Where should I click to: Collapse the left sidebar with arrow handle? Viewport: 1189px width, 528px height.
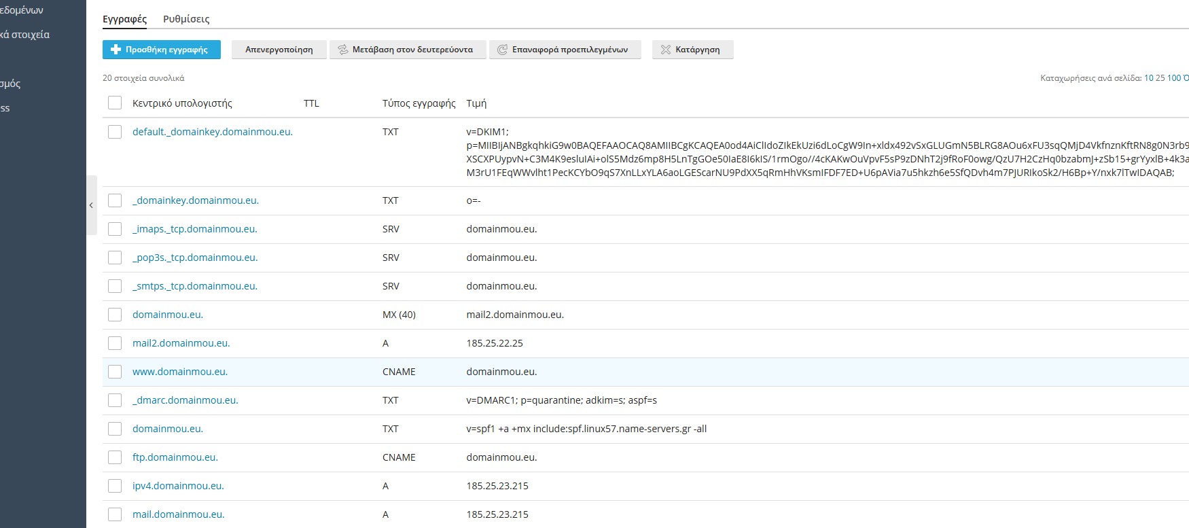pyautogui.click(x=91, y=205)
